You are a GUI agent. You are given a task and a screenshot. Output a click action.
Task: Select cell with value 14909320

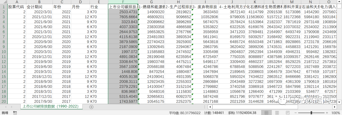point(152,12)
